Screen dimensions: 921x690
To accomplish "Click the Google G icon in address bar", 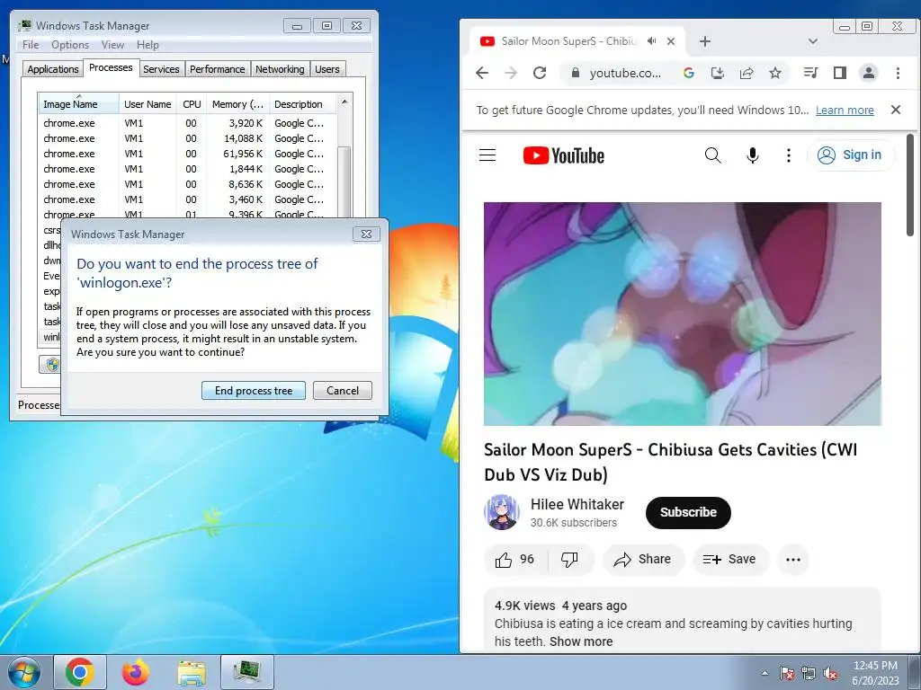I will coord(689,73).
